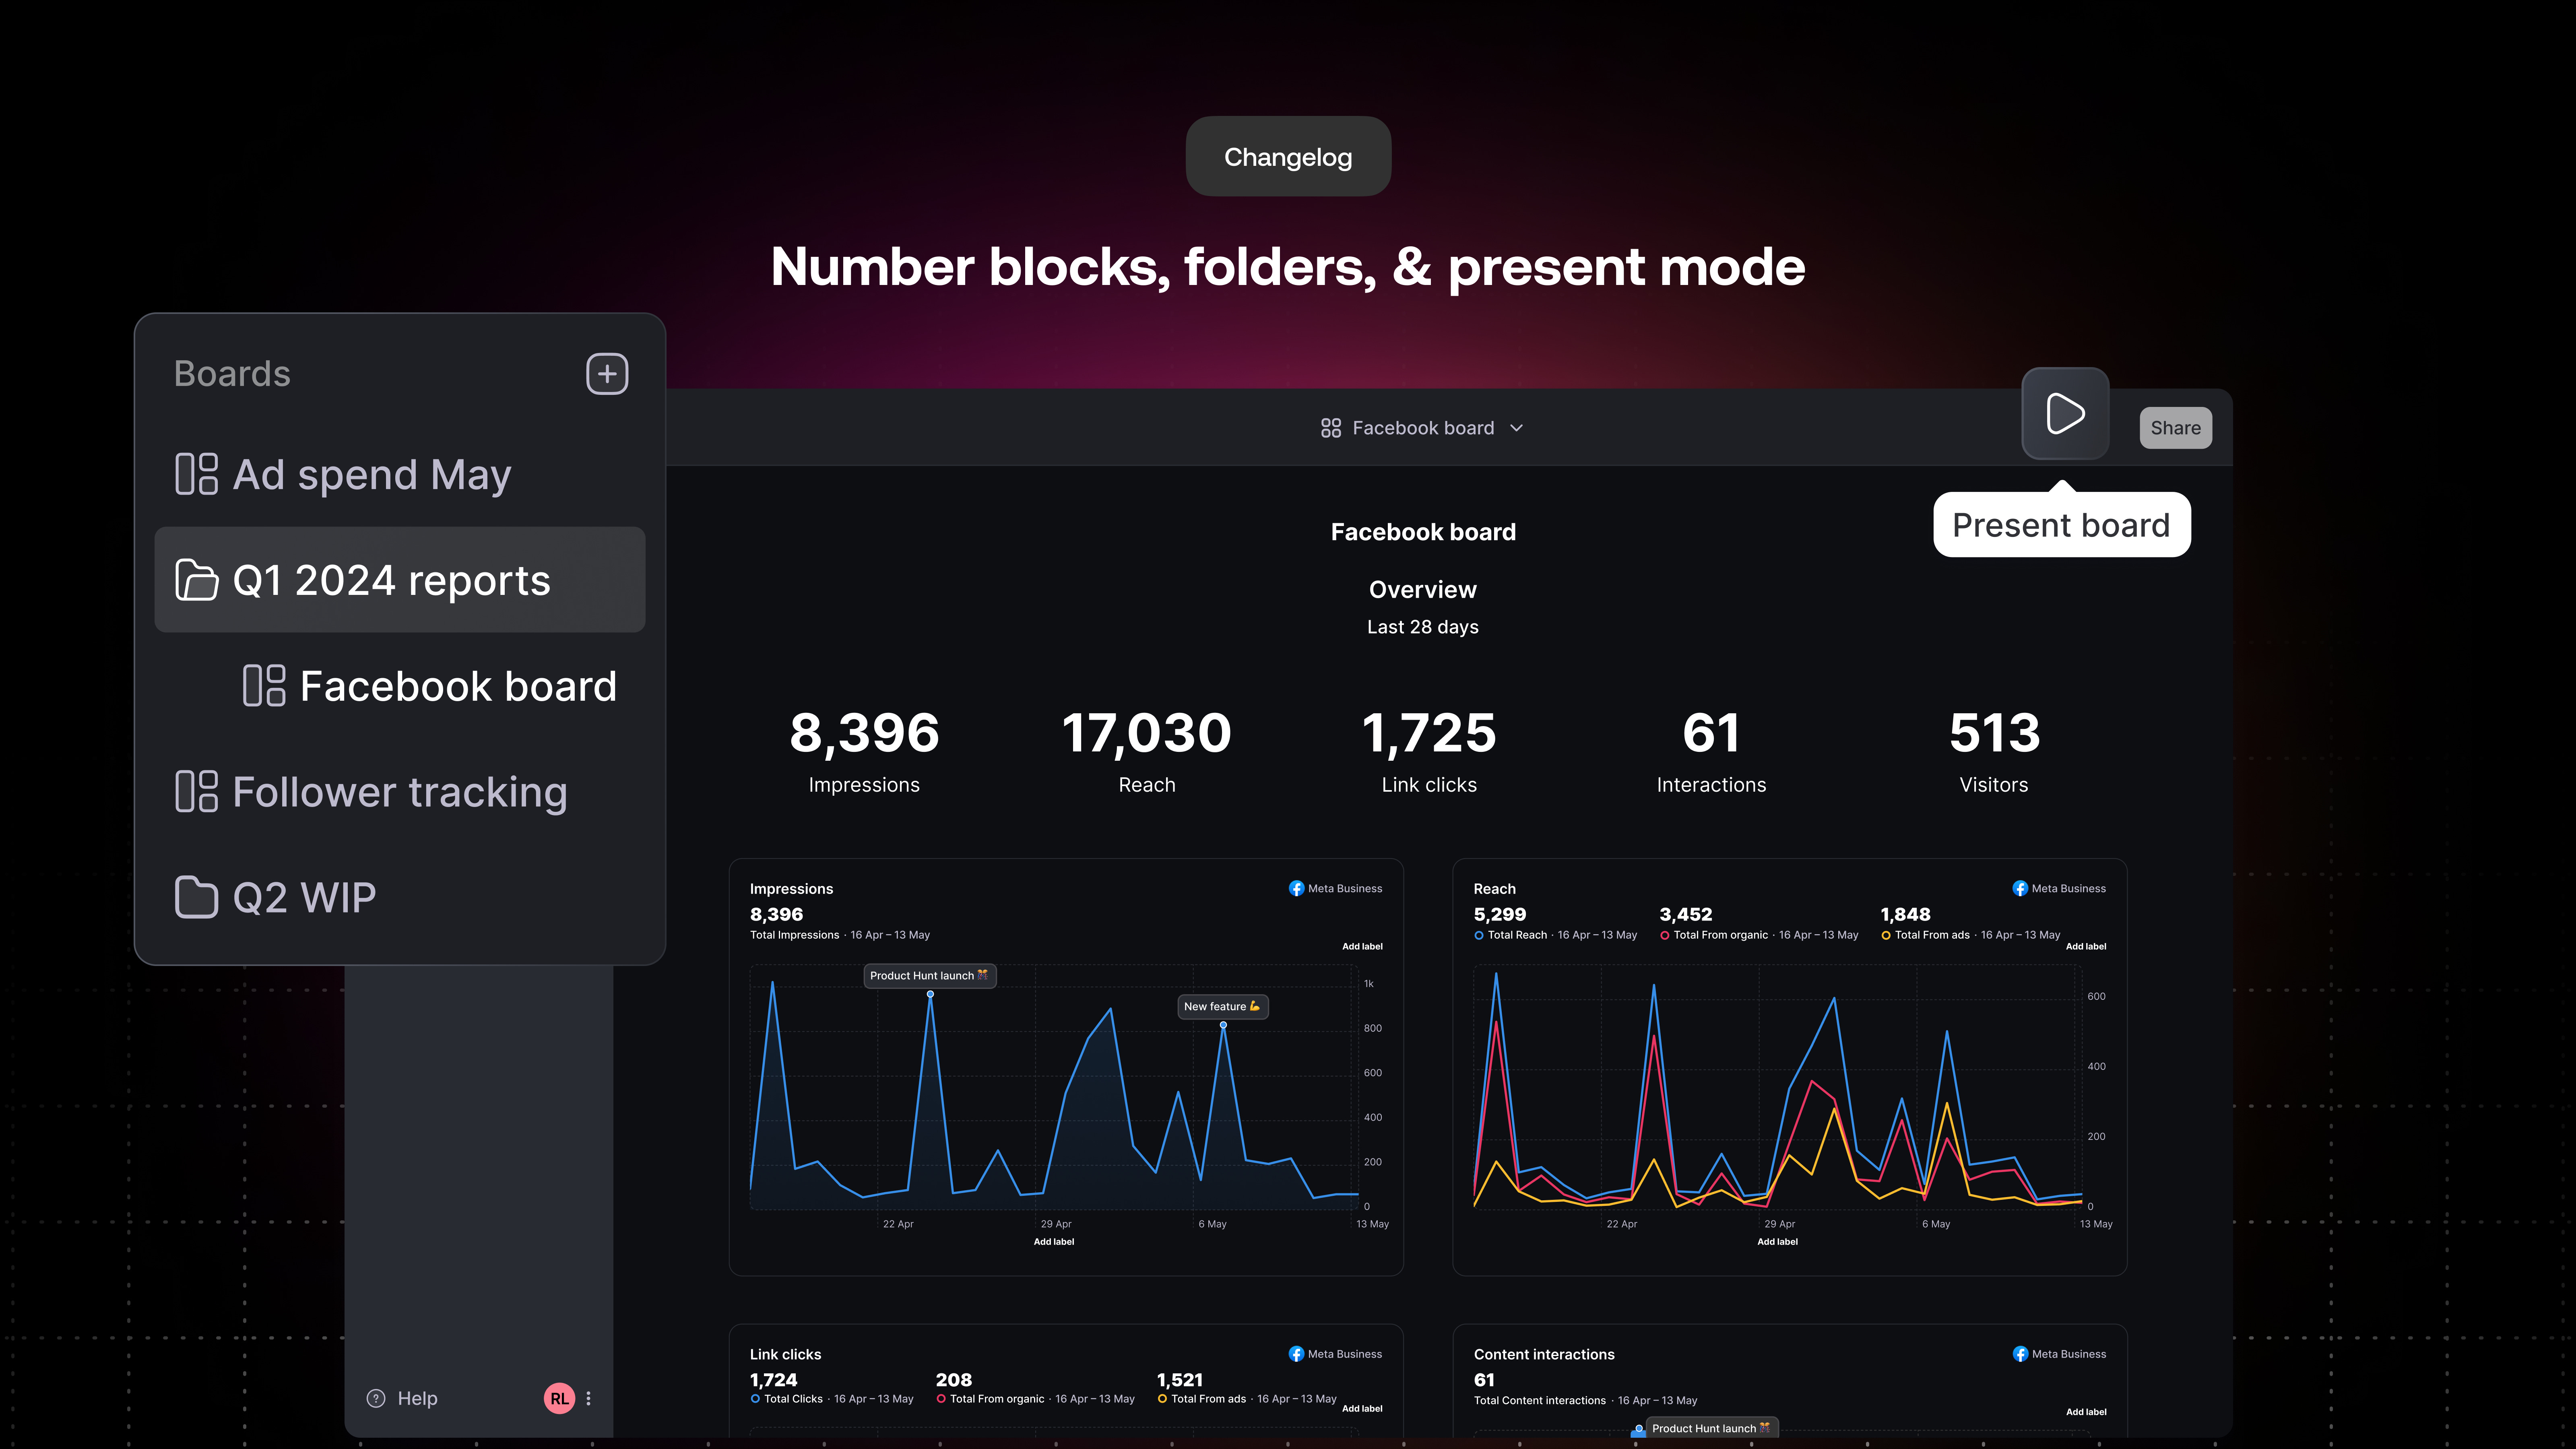This screenshot has width=2576, height=1449.
Task: Collapse the Q1 2024 reports folder
Action: pos(390,580)
